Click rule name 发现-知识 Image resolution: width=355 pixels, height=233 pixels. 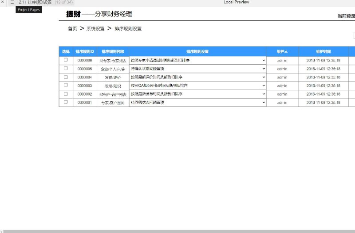click(113, 86)
